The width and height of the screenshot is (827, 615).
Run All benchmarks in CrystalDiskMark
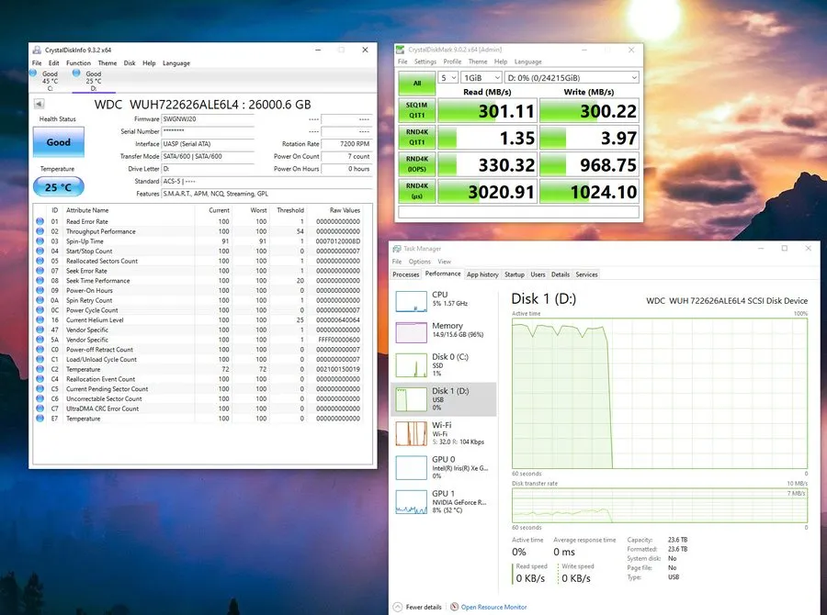pyautogui.click(x=416, y=83)
